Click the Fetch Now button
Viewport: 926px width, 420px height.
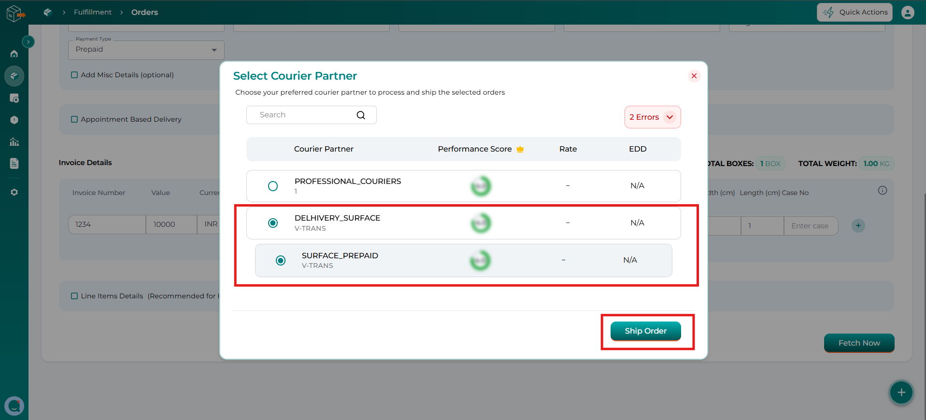pos(859,343)
